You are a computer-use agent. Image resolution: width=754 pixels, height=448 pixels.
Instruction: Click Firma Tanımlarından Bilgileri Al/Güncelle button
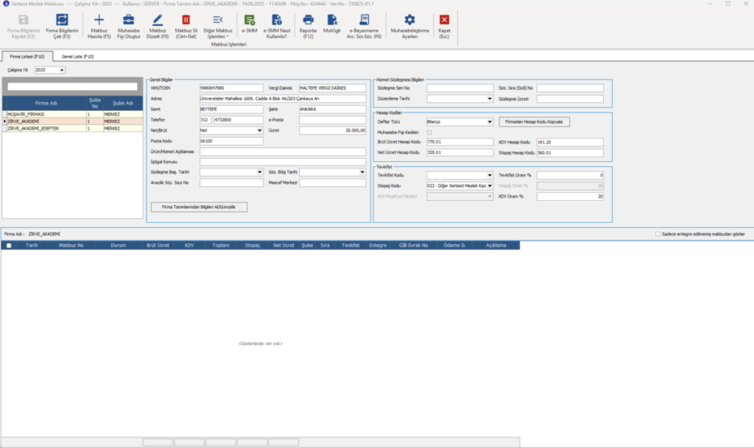(199, 207)
